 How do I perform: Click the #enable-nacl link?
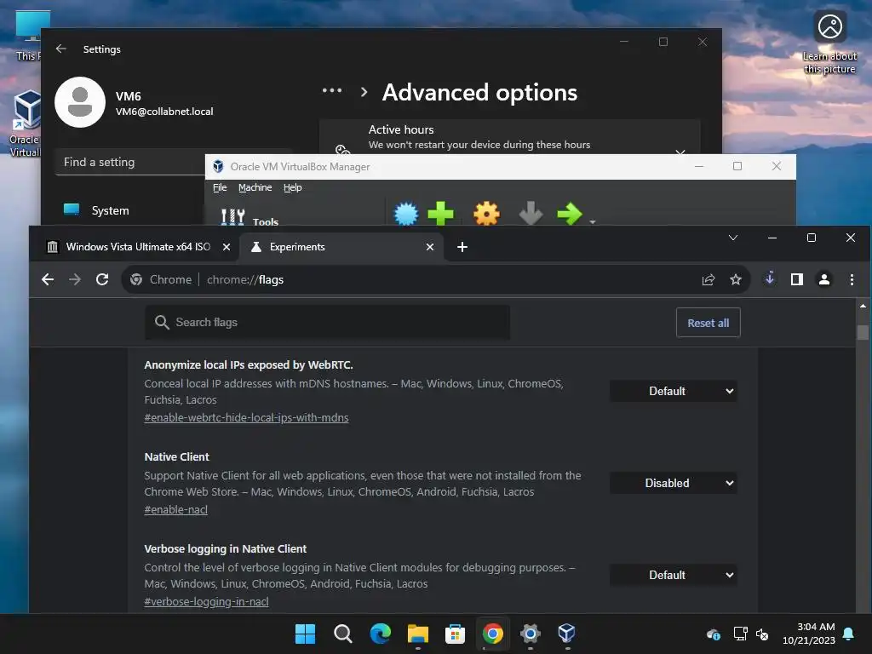point(175,509)
